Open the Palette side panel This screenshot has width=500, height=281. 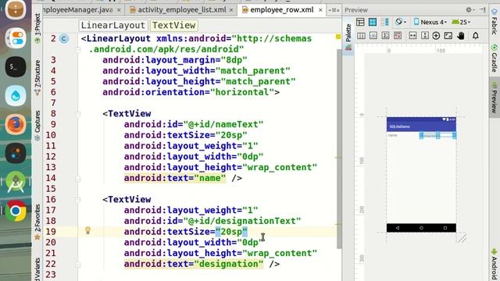[348, 37]
